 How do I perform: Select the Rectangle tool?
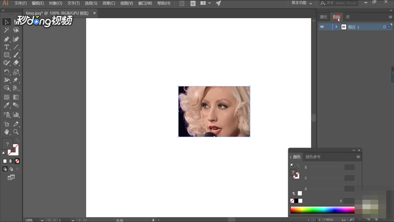tap(7, 55)
